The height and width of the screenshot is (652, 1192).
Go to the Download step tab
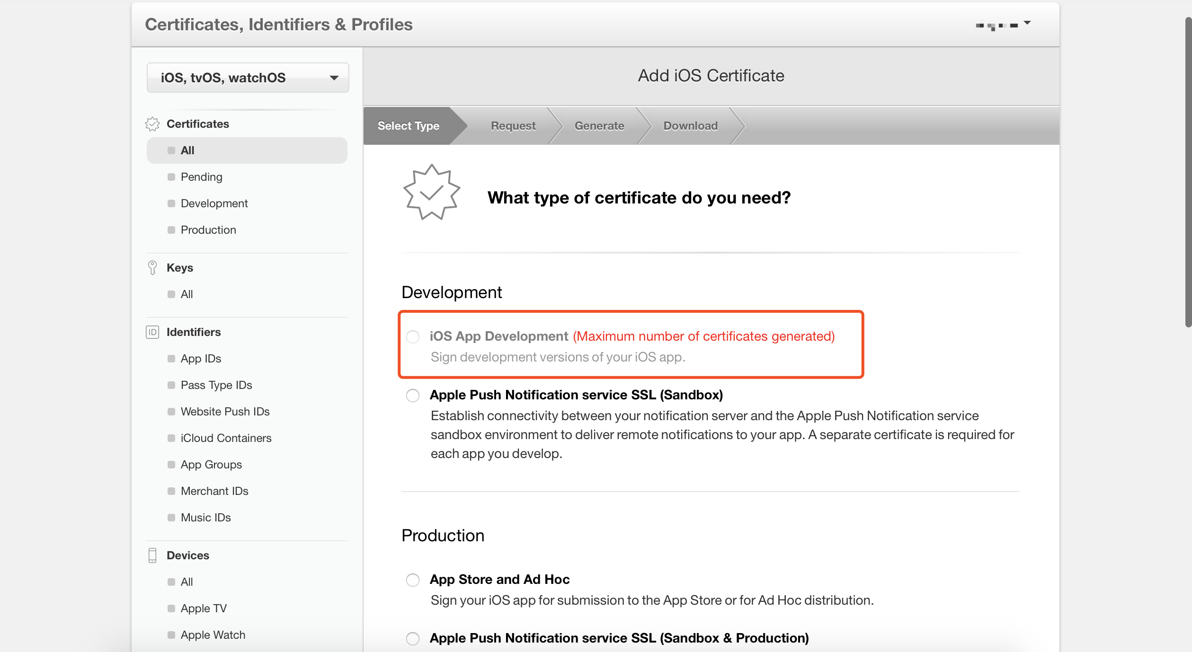coord(690,126)
